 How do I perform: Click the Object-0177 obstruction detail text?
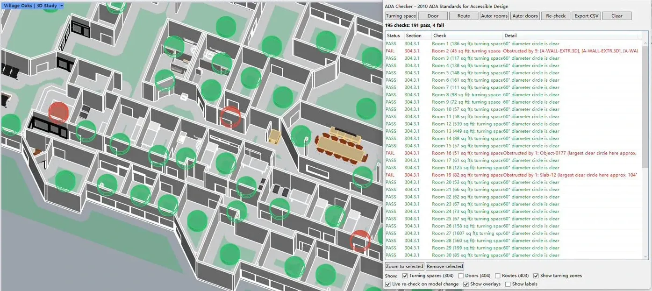point(570,153)
